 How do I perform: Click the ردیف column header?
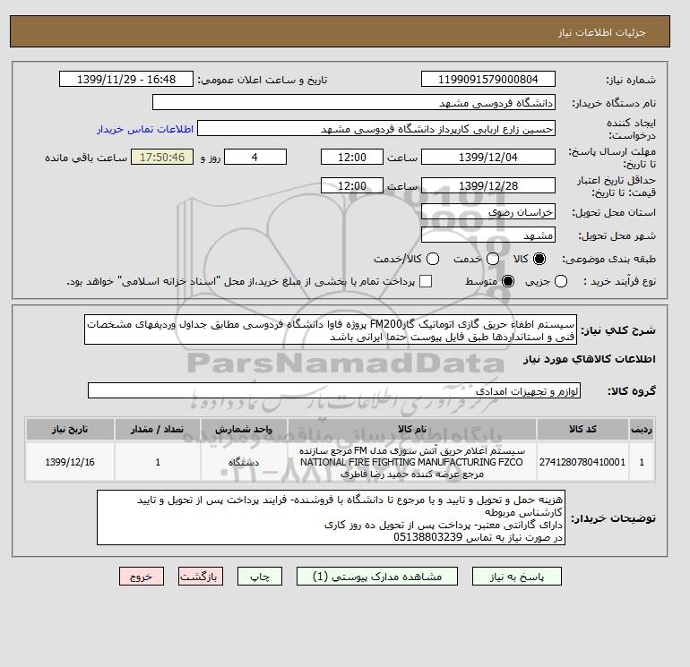pyautogui.click(x=642, y=429)
